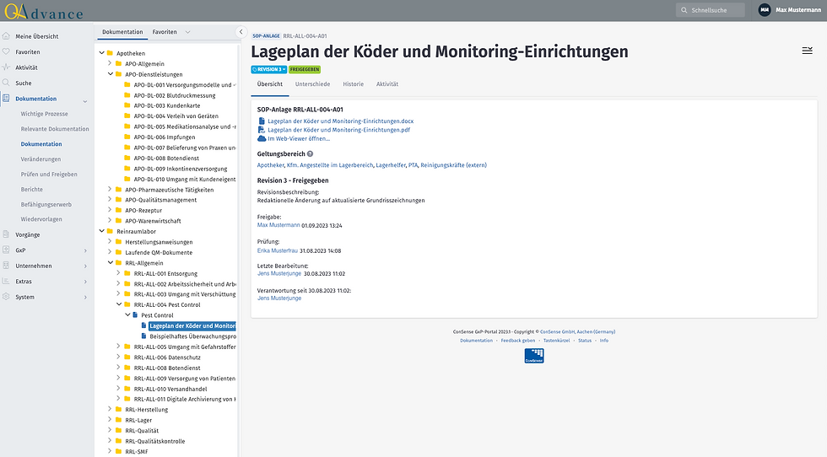Open the Aktivität tab of the document
Image resolution: width=827 pixels, height=457 pixels.
pyautogui.click(x=387, y=84)
